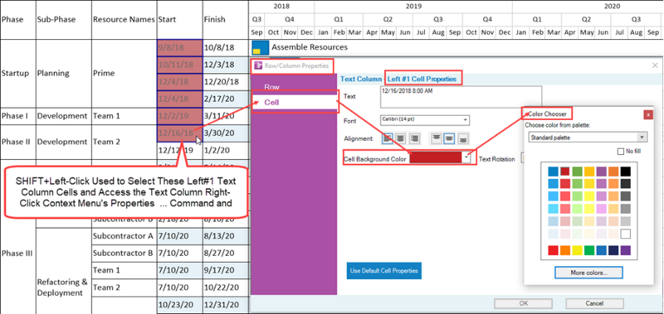Click the Finish cell showing 3/11/20
Screen dimensions: 664x314
point(225,116)
